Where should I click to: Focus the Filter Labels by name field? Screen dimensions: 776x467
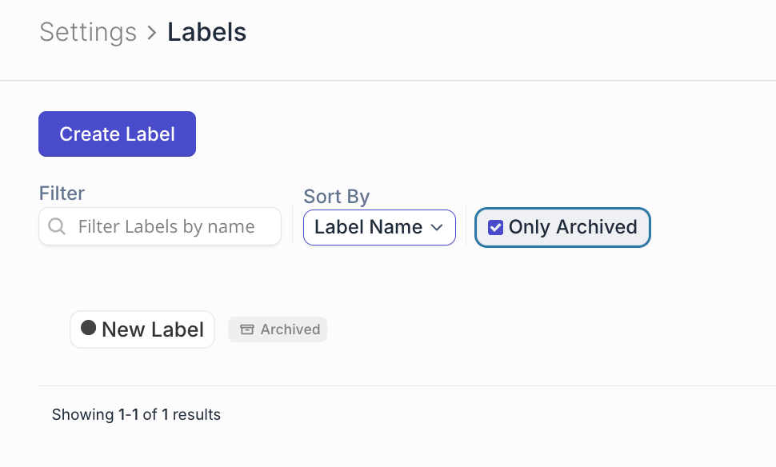pyautogui.click(x=166, y=227)
